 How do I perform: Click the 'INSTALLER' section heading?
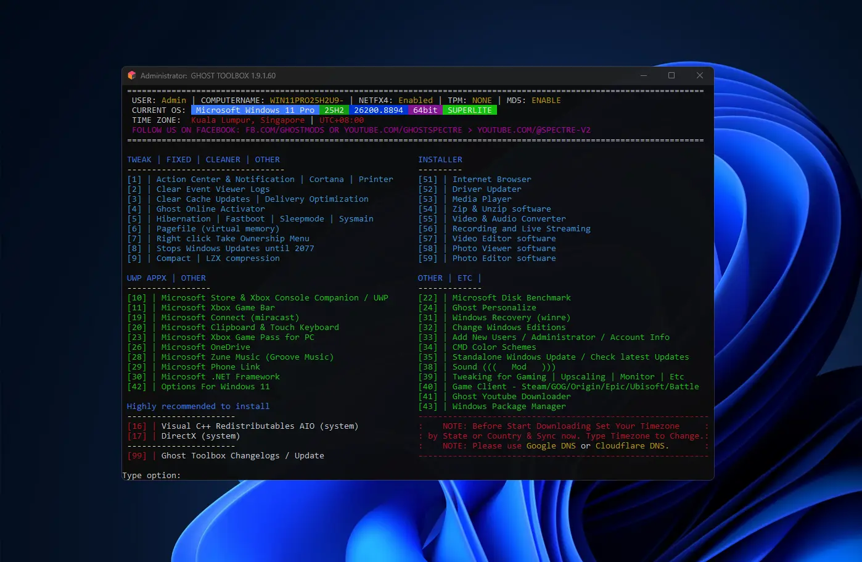tap(440, 160)
